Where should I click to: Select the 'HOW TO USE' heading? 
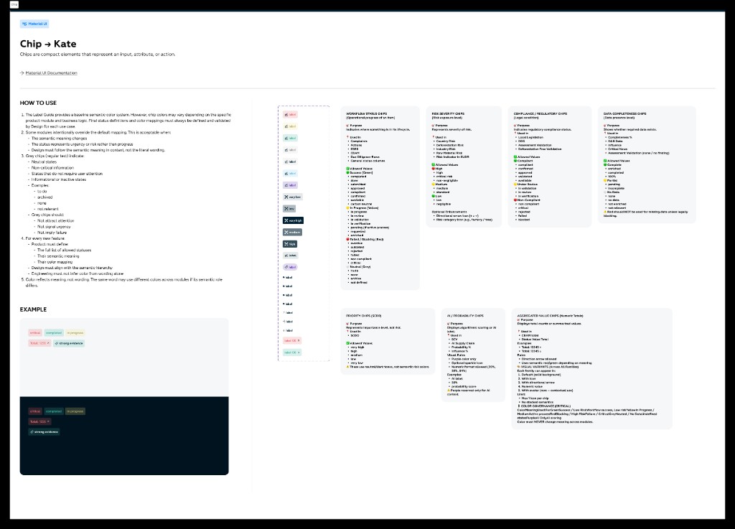pos(38,103)
